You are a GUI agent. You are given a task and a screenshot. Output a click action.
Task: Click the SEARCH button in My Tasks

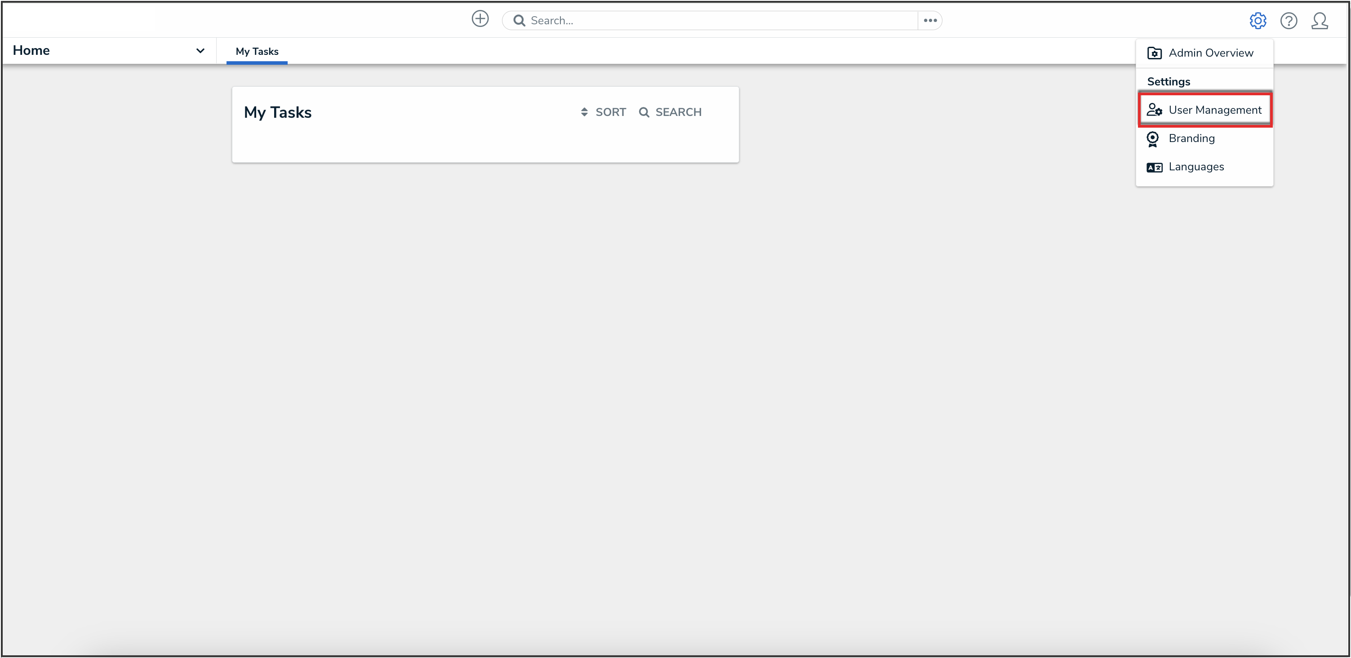tap(670, 112)
